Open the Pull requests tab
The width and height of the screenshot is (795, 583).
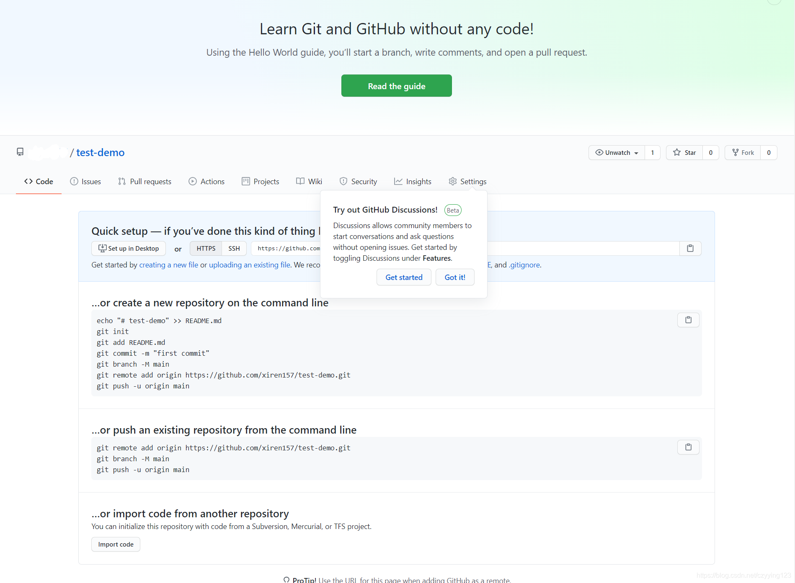point(145,181)
